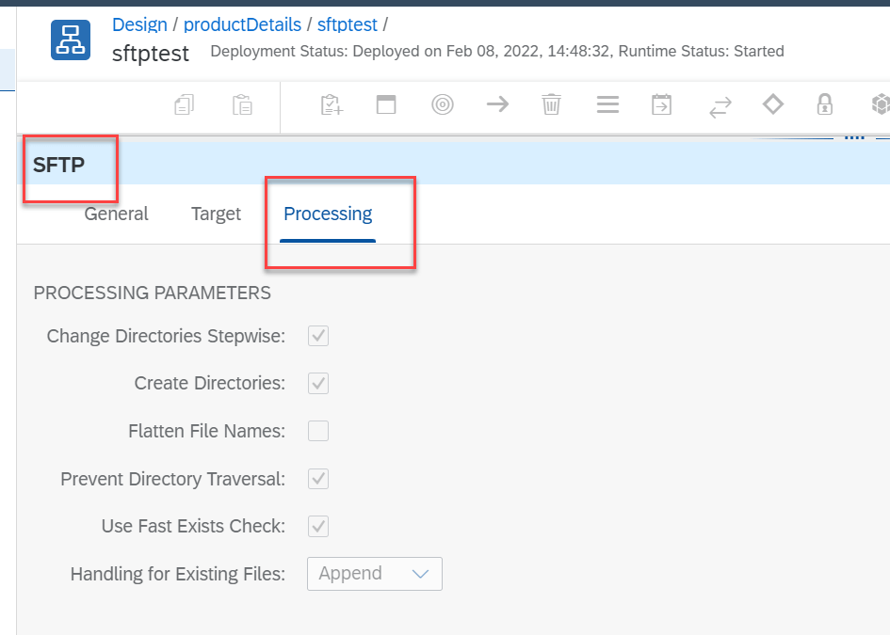Switch to the General tab
Image resolution: width=890 pixels, height=635 pixels.
117,214
